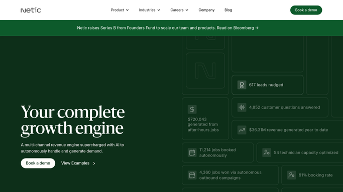Click calendar icon beside 4,360 jobs won
Image resolution: width=343 pixels, height=192 pixels.
point(192,175)
